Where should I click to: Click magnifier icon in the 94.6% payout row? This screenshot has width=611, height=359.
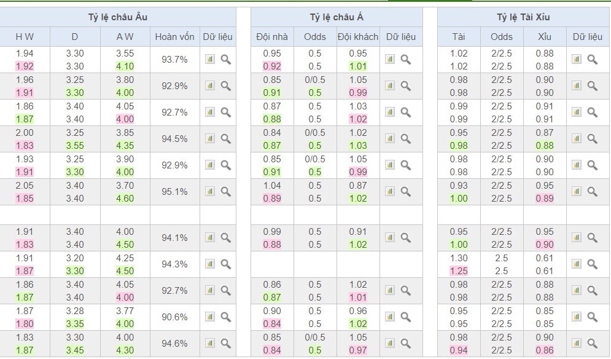point(226,344)
